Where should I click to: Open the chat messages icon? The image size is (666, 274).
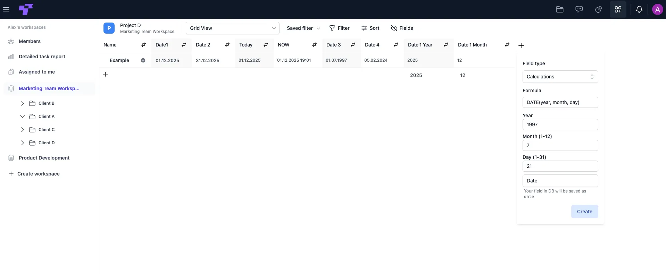point(579,9)
